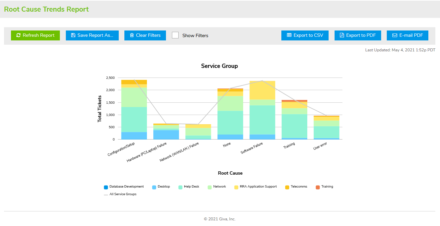Toggle the All Service Groups line legend

106,195
